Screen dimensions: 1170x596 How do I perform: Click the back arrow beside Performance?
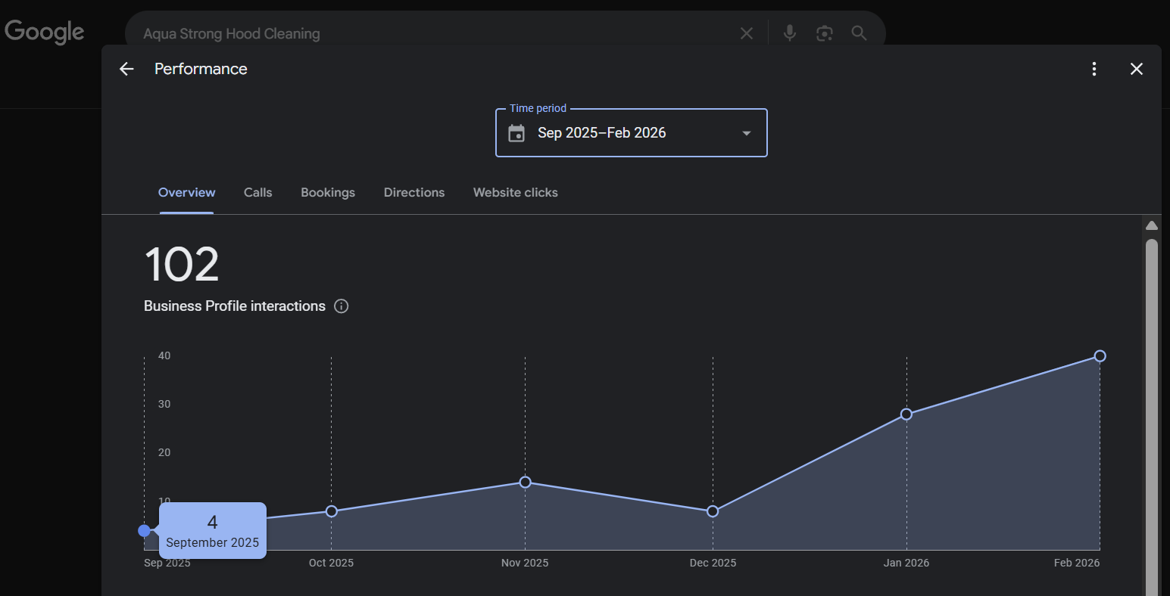(x=126, y=69)
